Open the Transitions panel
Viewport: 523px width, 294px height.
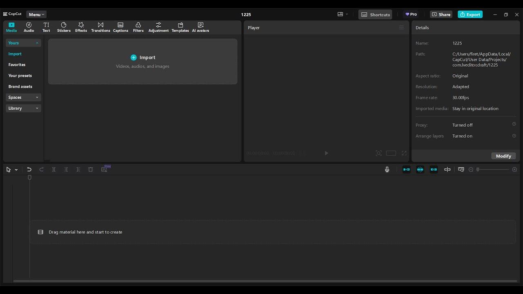tap(101, 27)
